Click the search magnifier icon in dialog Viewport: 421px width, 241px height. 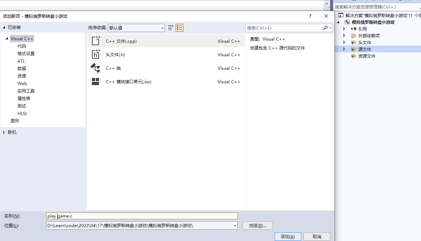coord(326,28)
